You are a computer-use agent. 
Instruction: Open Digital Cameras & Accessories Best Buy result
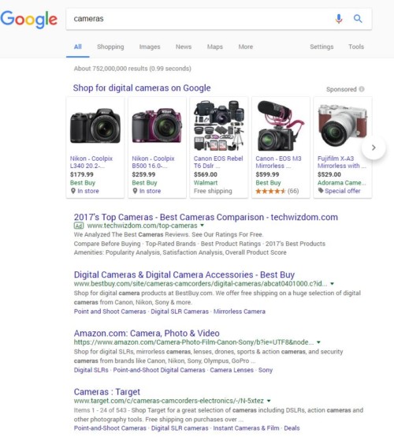(184, 275)
